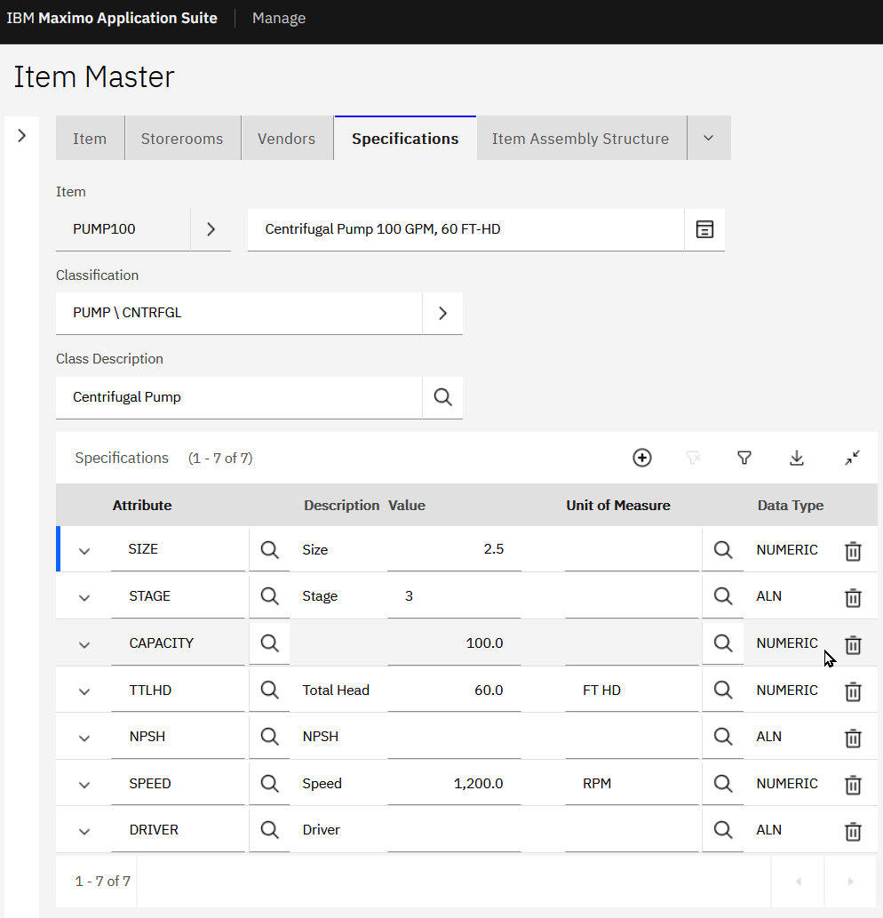Viewport: 883px width, 918px height.
Task: Open detail menu for item PUMP100
Action: [x=211, y=229]
